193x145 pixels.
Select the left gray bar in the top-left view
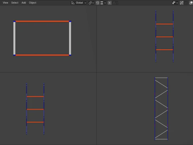pyautogui.click(x=14, y=38)
